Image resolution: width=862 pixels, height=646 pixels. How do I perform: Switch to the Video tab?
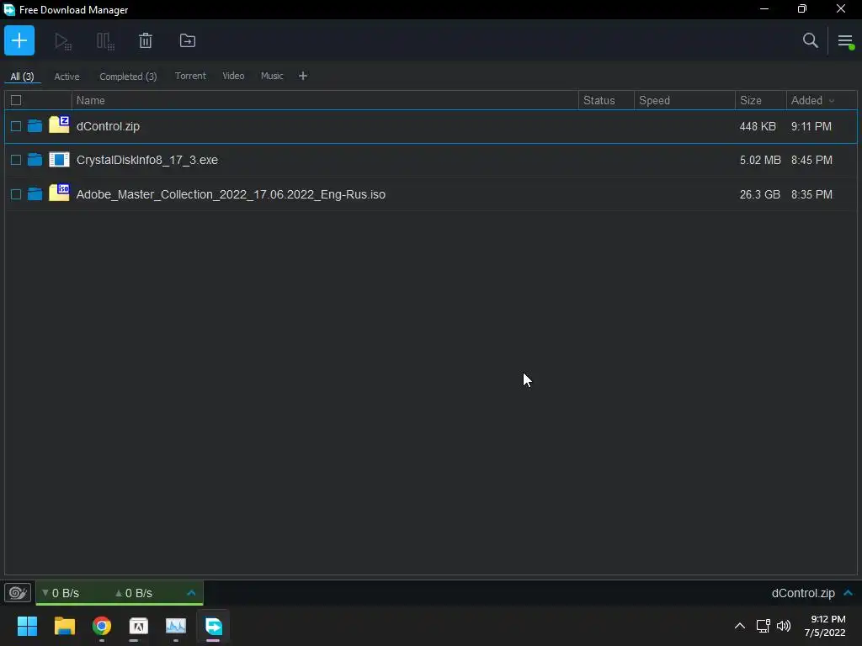233,76
